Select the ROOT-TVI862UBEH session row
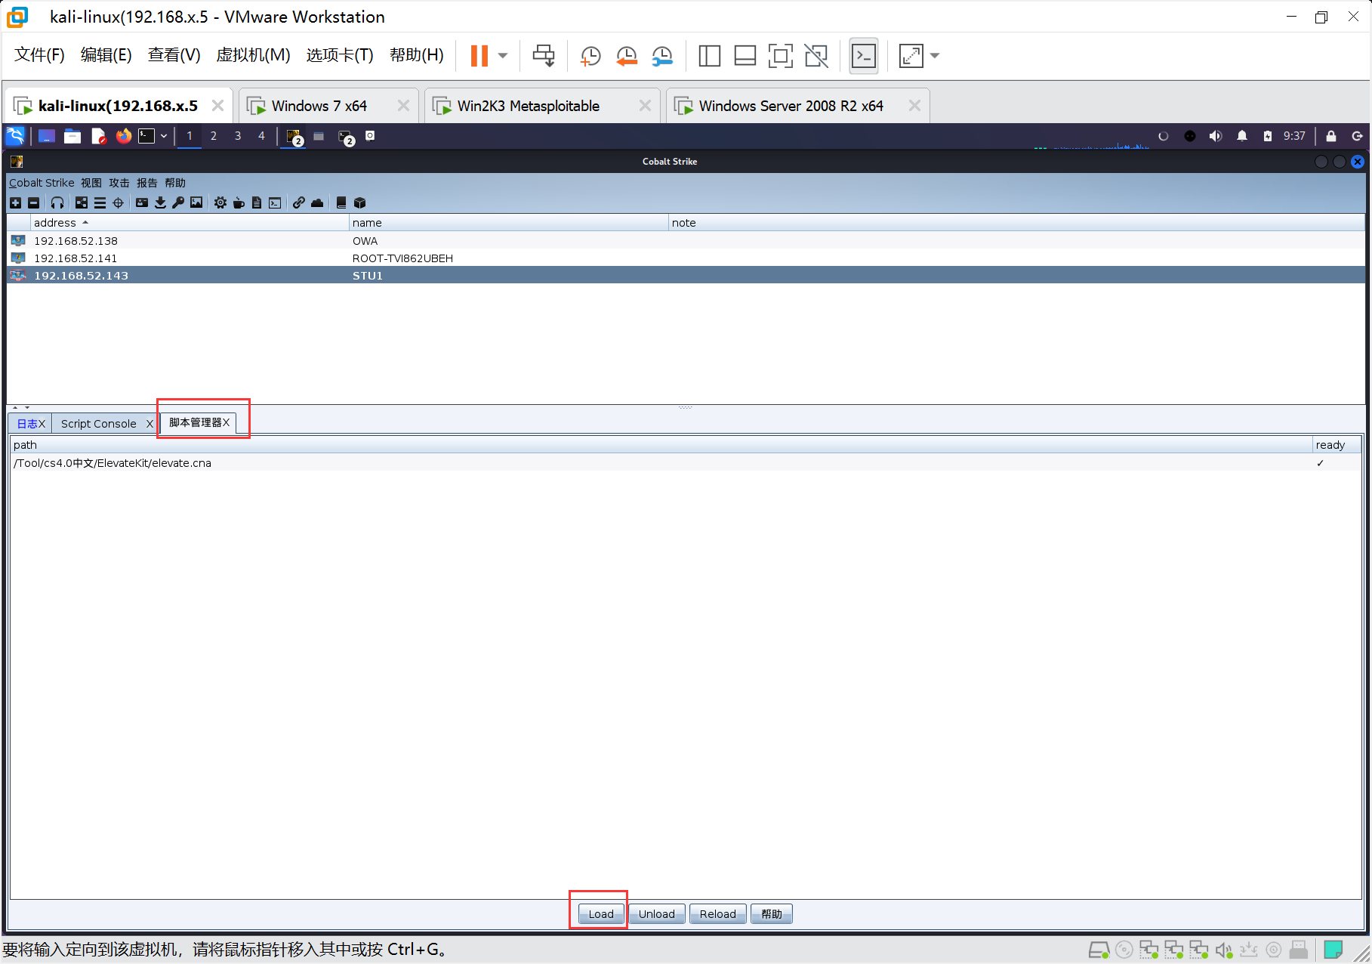 686,258
